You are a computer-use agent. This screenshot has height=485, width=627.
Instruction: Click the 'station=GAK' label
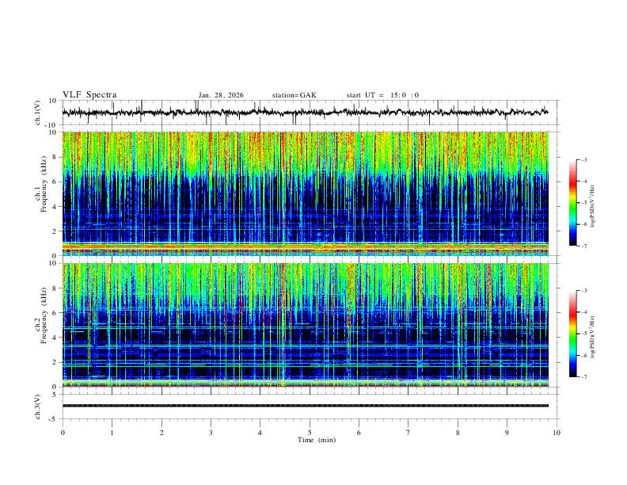coord(294,95)
